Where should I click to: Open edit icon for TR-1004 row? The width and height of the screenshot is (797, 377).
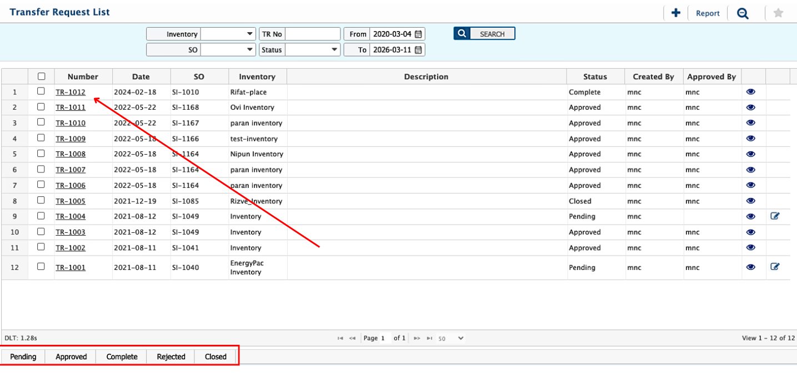click(x=775, y=216)
